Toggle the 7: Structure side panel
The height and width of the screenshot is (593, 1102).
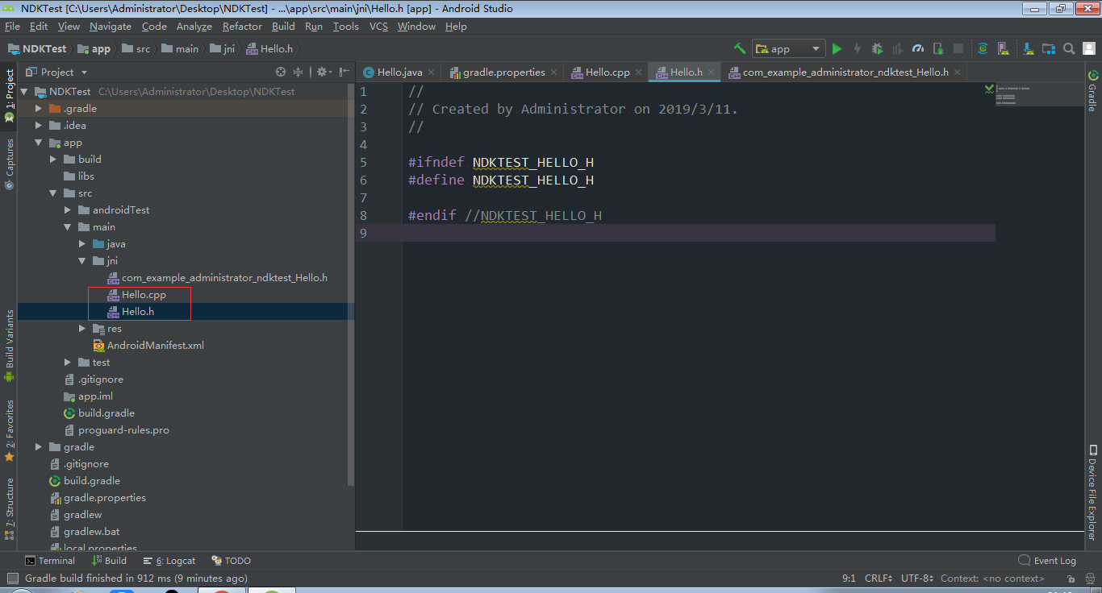point(9,508)
